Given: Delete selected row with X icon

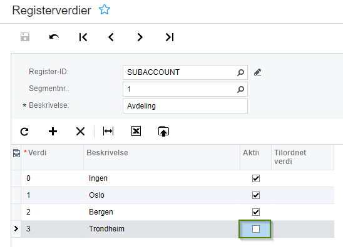Looking at the screenshot, I should [80, 132].
